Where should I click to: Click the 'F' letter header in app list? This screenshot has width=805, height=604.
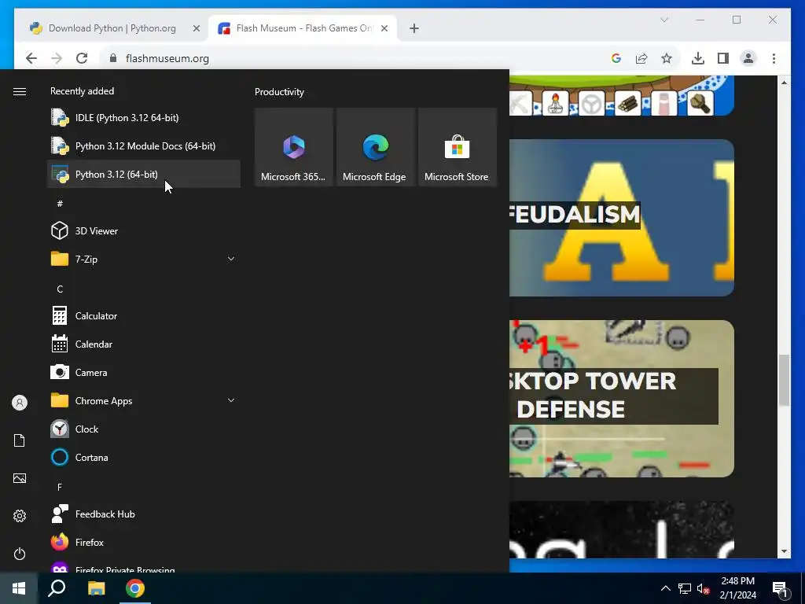60,487
